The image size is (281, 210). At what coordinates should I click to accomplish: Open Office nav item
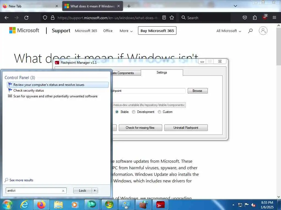(108, 31)
